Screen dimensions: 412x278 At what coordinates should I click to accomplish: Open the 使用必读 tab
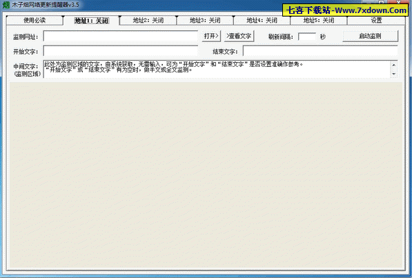[x=35, y=20]
